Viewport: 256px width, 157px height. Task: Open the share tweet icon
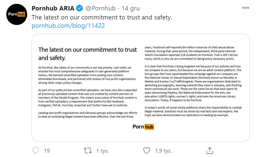[x=209, y=150]
